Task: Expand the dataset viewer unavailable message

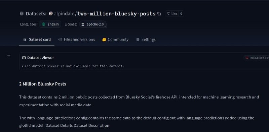Action: pos(73,66)
